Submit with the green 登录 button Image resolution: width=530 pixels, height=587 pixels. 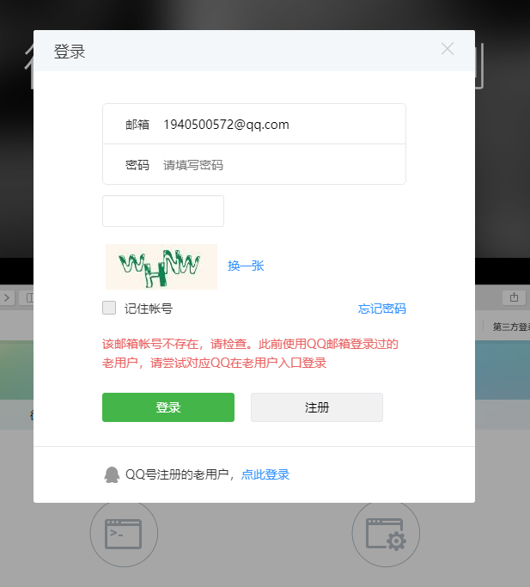pos(168,407)
